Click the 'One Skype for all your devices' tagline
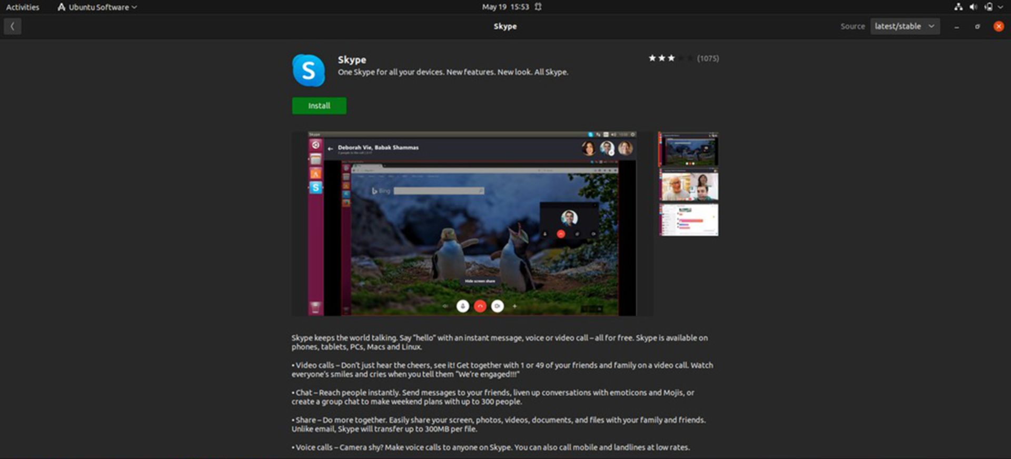 click(453, 72)
